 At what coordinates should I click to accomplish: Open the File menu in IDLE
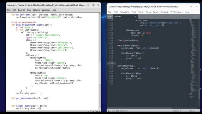(x=9, y=10)
